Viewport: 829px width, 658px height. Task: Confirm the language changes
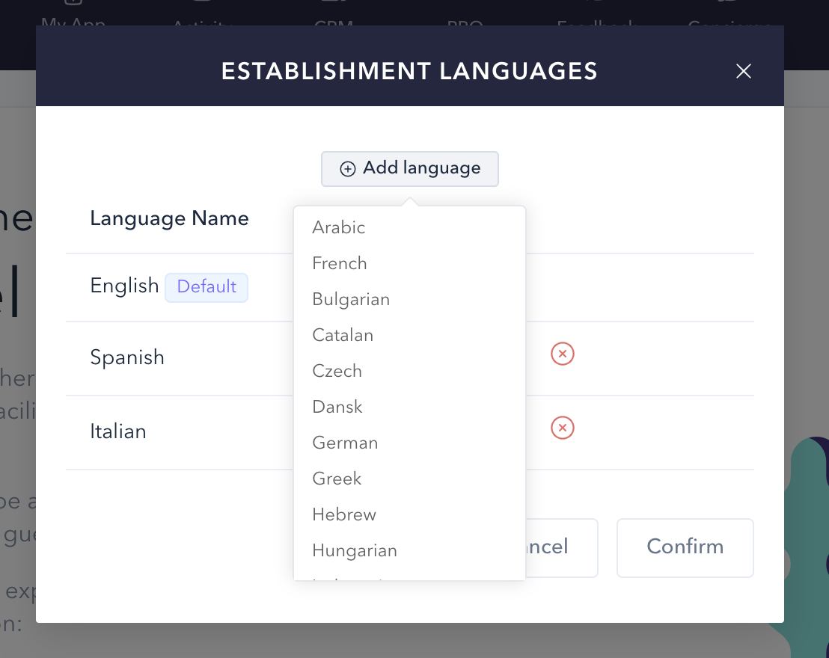pyautogui.click(x=685, y=547)
